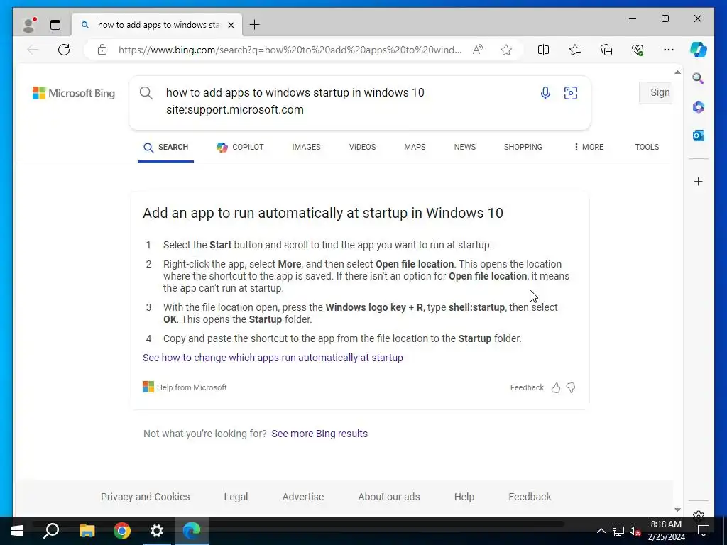The width and height of the screenshot is (727, 545).
Task: Open the Legal footer link
Action: coord(236,497)
